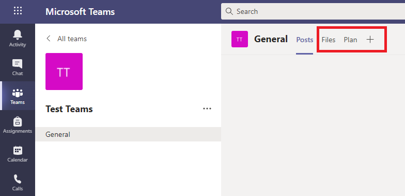Image resolution: width=405 pixels, height=196 pixels.
Task: Click the small TT channel avatar
Action: coord(240,39)
